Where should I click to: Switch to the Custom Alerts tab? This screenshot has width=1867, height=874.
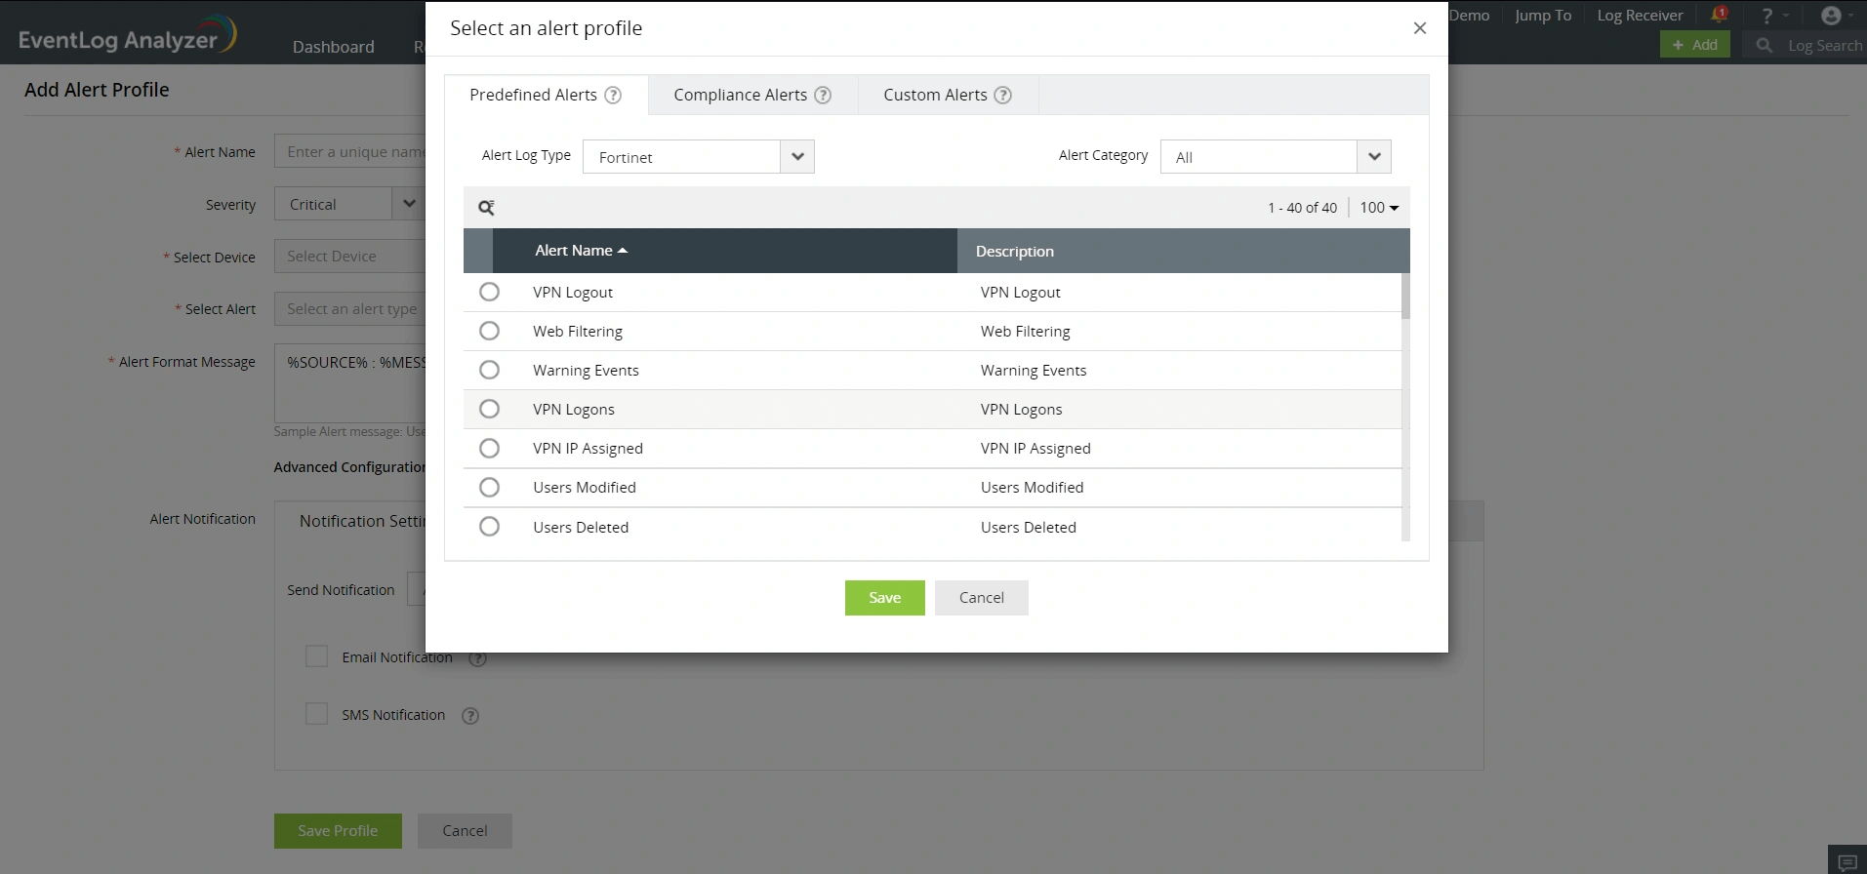[948, 95]
